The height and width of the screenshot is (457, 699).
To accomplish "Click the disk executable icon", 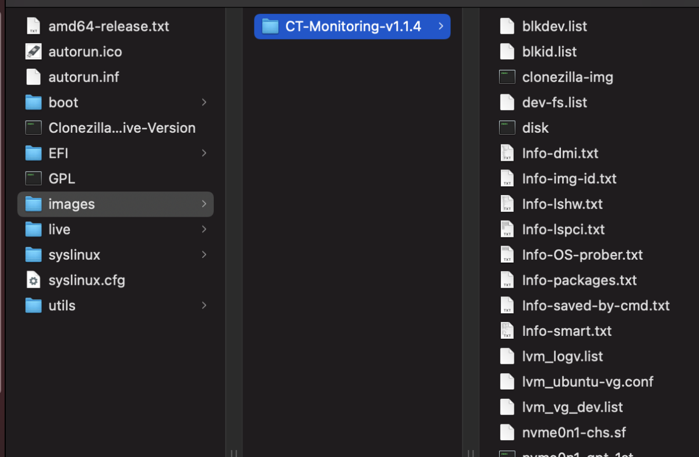I will click(x=507, y=127).
